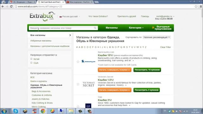
Task: Open Магазины in the green navigation bar
Action: 112,28
